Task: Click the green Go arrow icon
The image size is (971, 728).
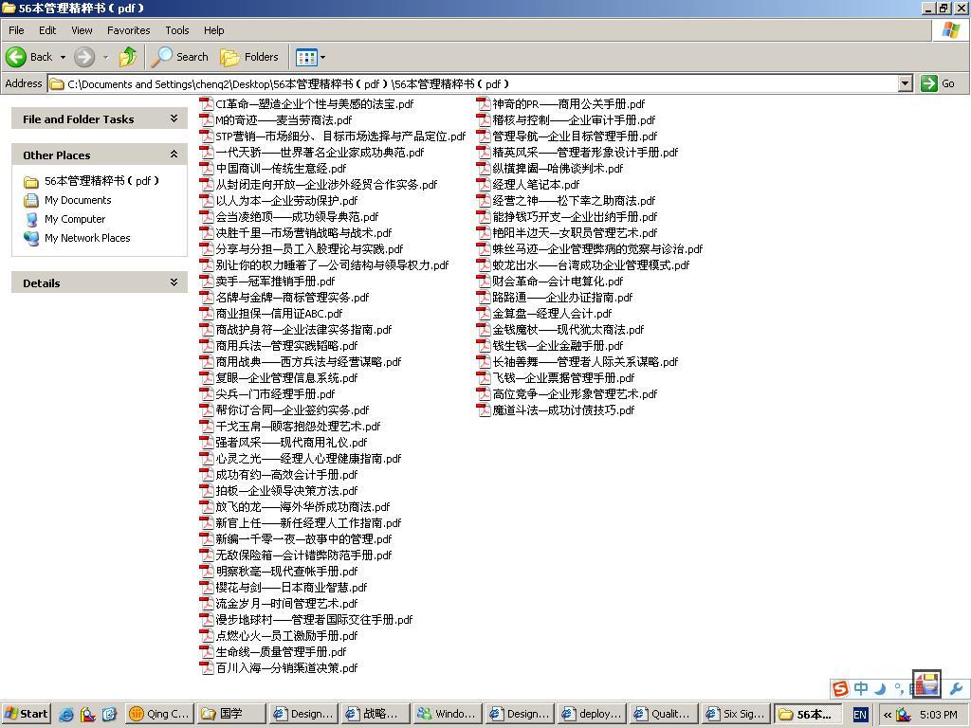Action: (x=929, y=83)
